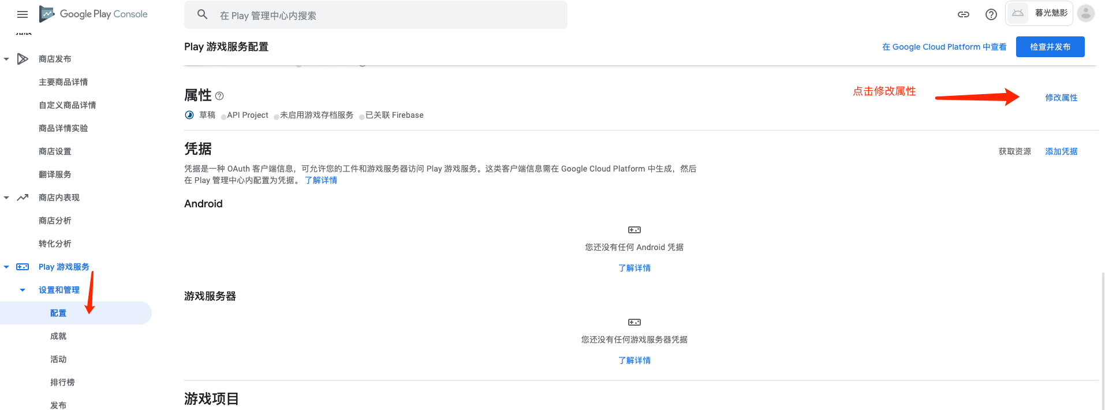Collapse the 设置和管理 submenu arrow
The width and height of the screenshot is (1105, 410).
tap(23, 290)
